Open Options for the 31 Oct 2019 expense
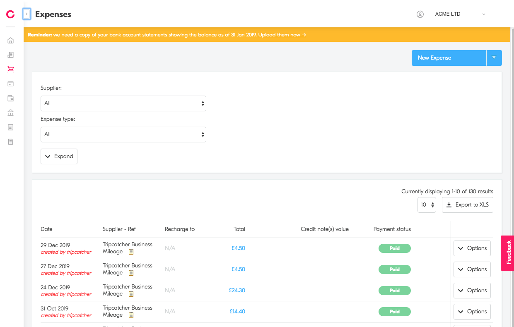514x327 pixels. tap(472, 312)
